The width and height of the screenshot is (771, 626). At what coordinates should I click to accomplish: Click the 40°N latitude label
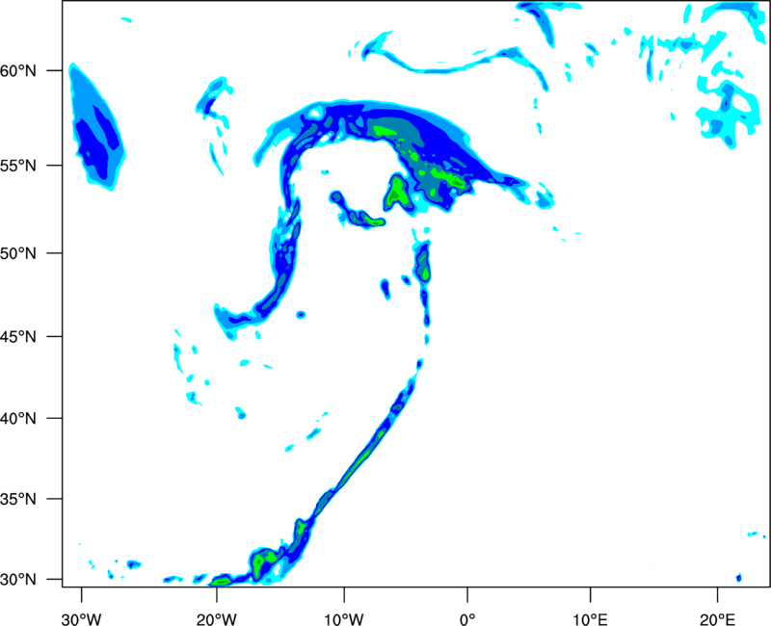tap(18, 419)
